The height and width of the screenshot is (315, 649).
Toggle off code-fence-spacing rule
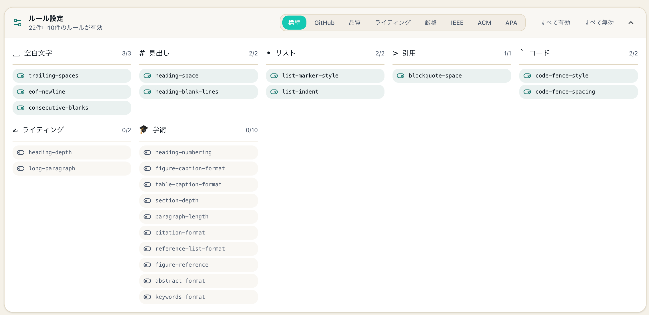point(527,92)
